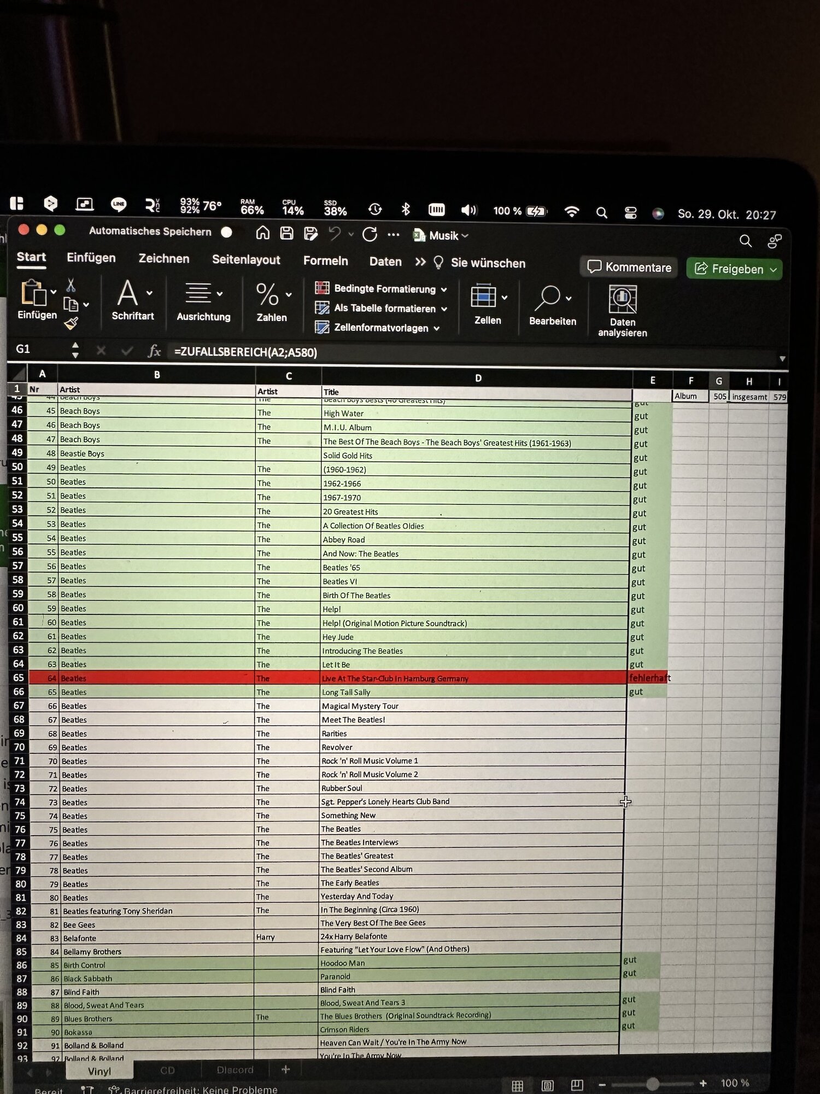
Task: Expand the paste options dropdown arrow
Action: 54,292
